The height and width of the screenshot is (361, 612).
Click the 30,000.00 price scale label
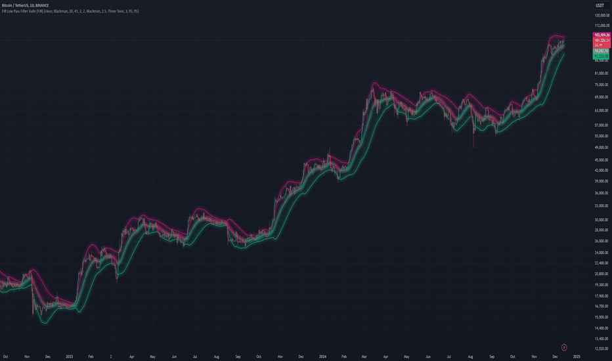[602, 220]
